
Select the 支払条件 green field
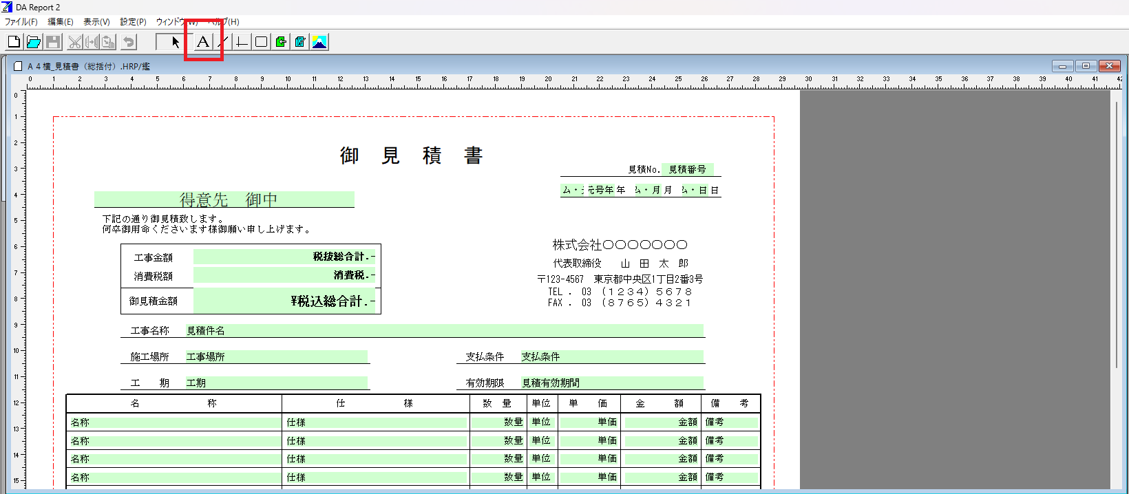pos(611,357)
